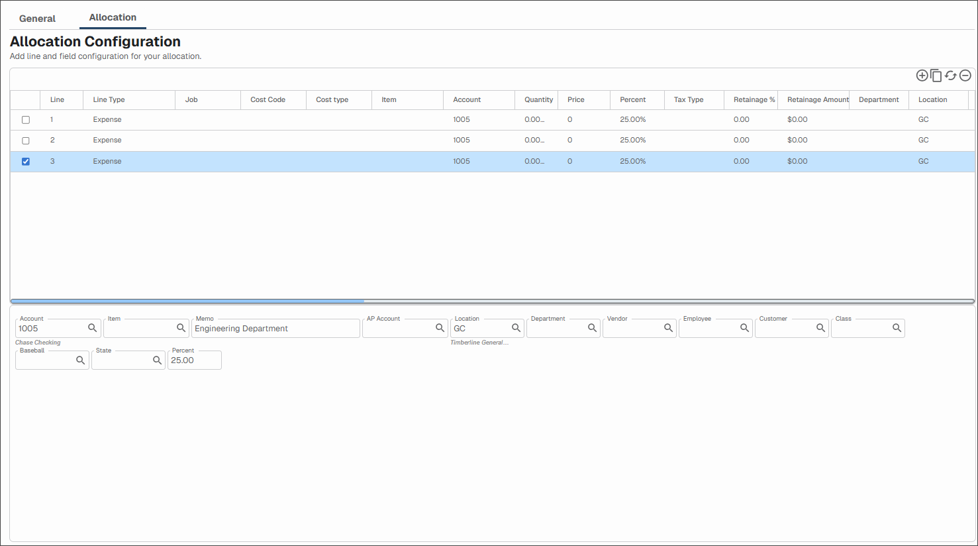Open the Vendor lookup search icon

click(668, 328)
